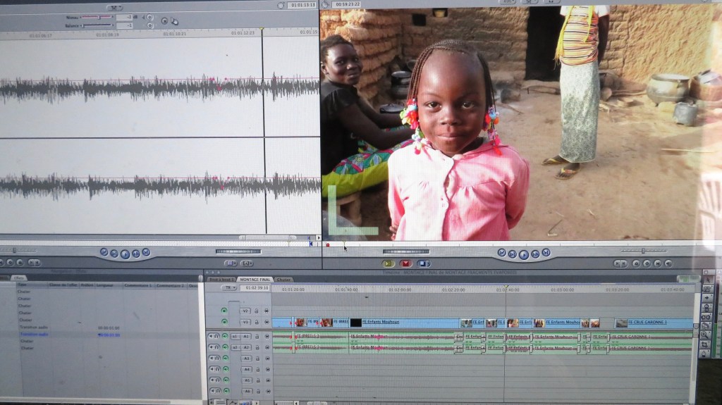Click the blue replace edit button
The height and width of the screenshot is (405, 722).
[423, 263]
